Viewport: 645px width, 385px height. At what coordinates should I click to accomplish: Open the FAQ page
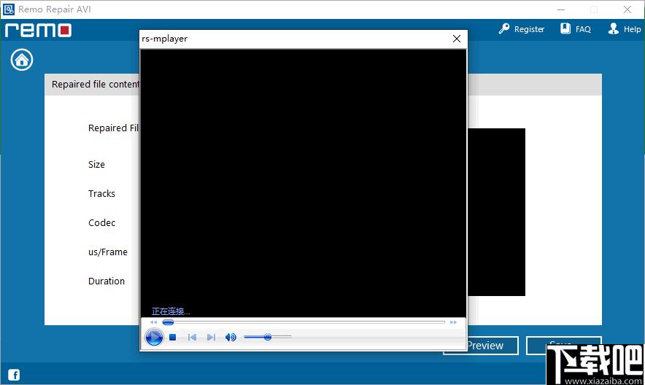[576, 29]
